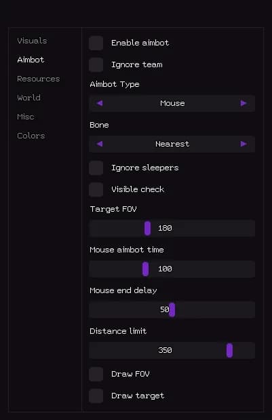Image resolution: width=272 pixels, height=420 pixels.
Task: Go to the Misc tab
Action: tap(26, 117)
